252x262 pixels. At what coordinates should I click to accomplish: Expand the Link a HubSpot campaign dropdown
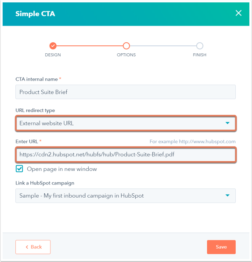pos(126,196)
